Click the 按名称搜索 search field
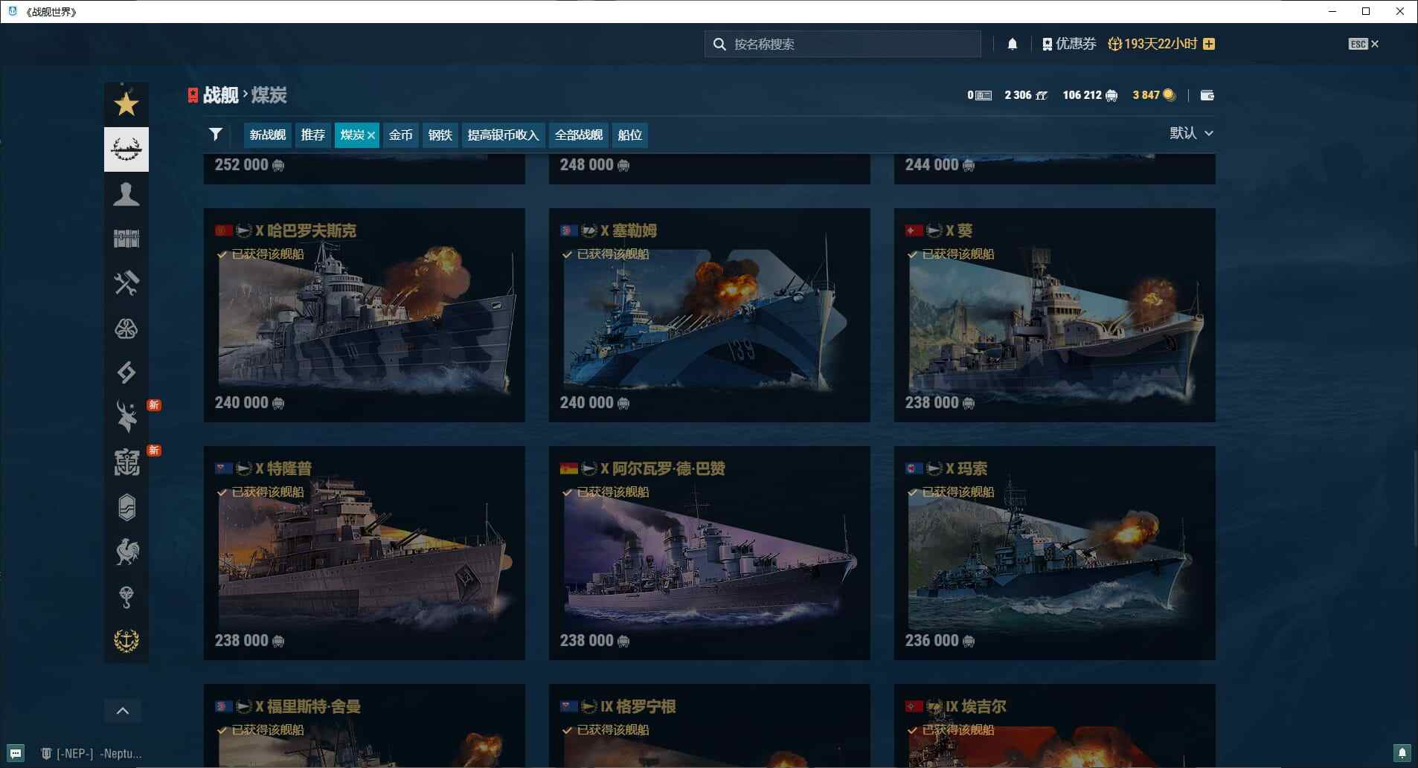This screenshot has height=768, width=1418. click(841, 44)
